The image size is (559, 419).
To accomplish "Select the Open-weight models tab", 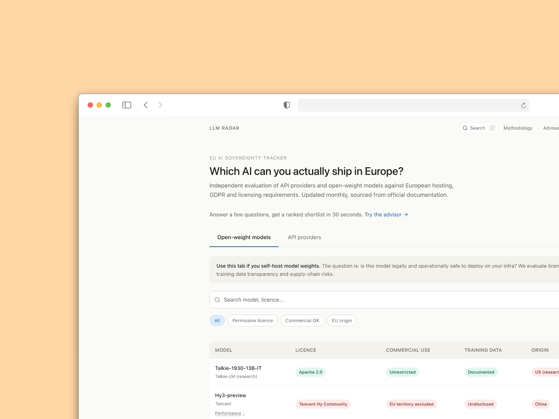I will [244, 237].
